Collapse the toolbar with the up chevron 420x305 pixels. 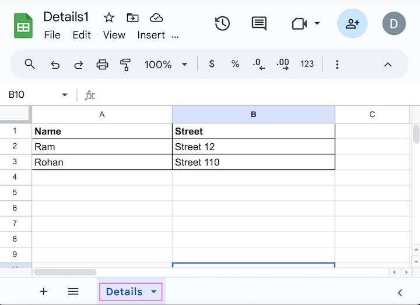pyautogui.click(x=388, y=65)
